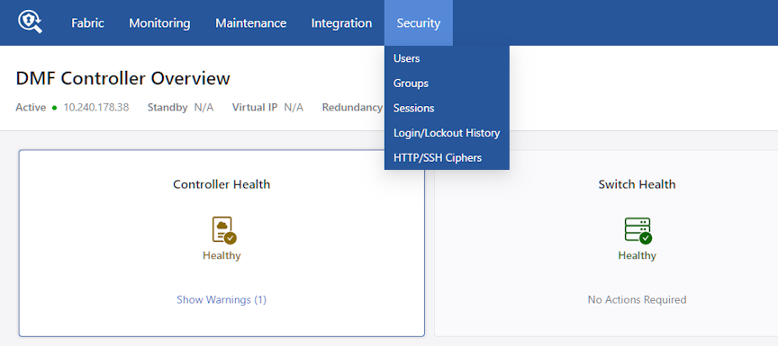778x346 pixels.
Task: Click the active controller IP 10.240.178.38
Action: [x=96, y=108]
